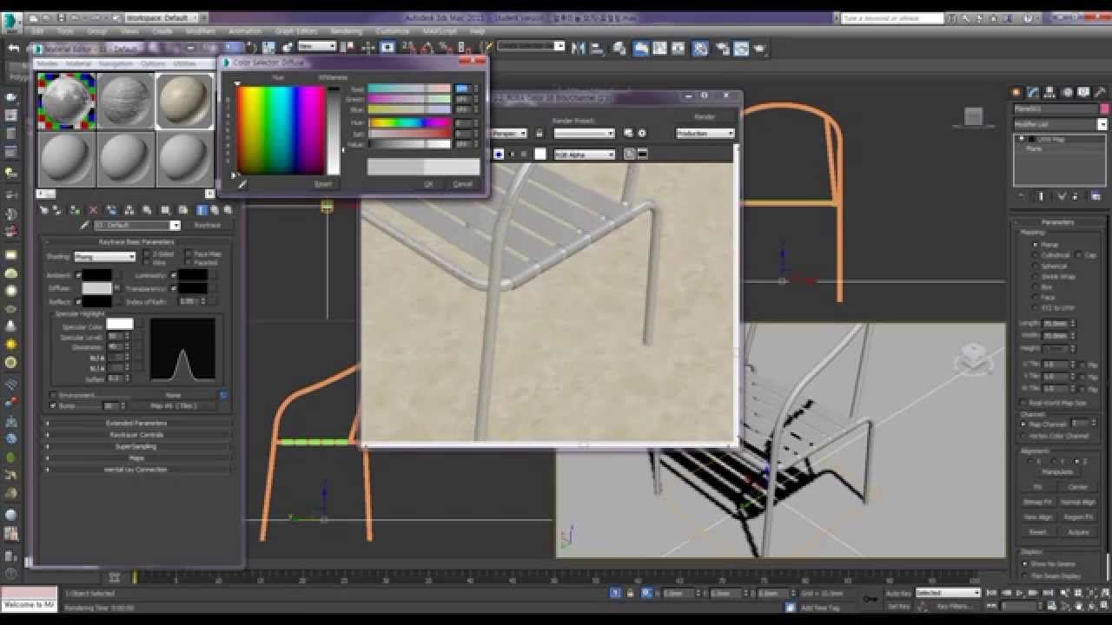Expand the Maps rollout
This screenshot has width=1112, height=625.
click(137, 457)
